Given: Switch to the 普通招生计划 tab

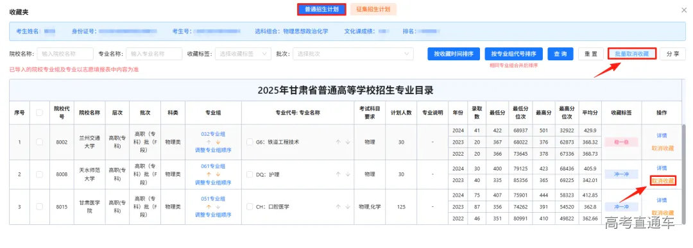Looking at the screenshot, I should point(321,9).
